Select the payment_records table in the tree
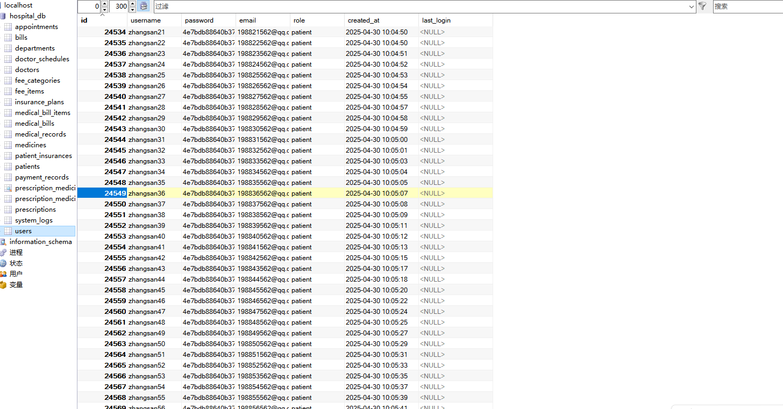The image size is (783, 409). (42, 177)
